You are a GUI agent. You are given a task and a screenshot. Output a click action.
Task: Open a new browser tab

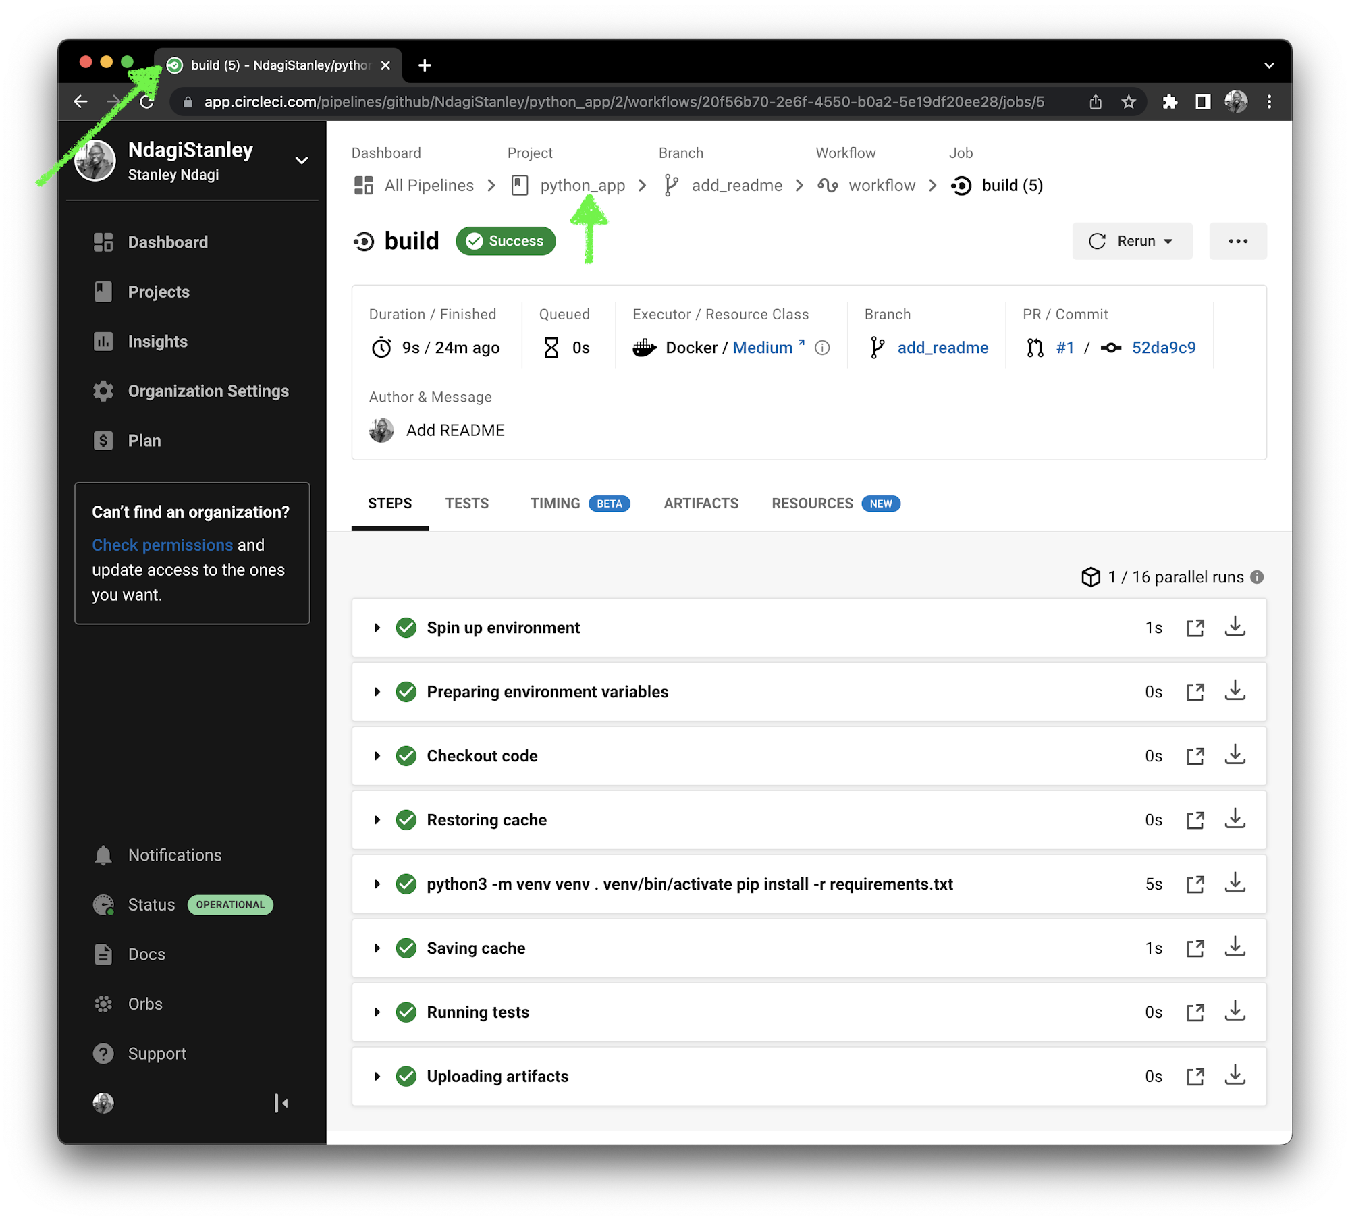[x=425, y=65]
